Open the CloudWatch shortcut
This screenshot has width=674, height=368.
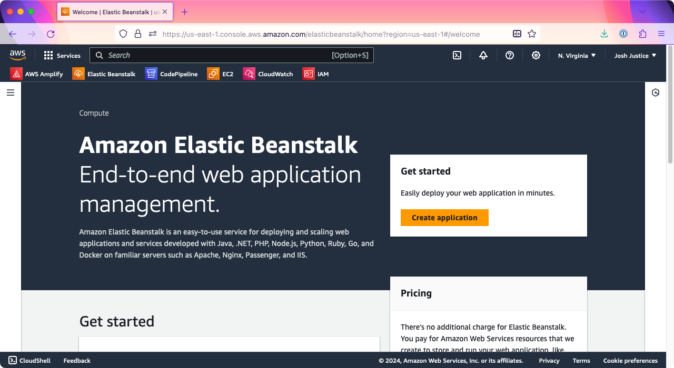point(267,74)
